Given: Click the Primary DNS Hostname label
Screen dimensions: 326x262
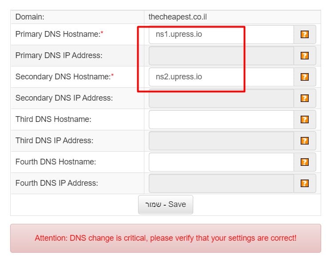Looking at the screenshot, I should click(x=59, y=34).
